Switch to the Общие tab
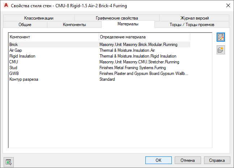234x168 pixels. tap(25, 25)
